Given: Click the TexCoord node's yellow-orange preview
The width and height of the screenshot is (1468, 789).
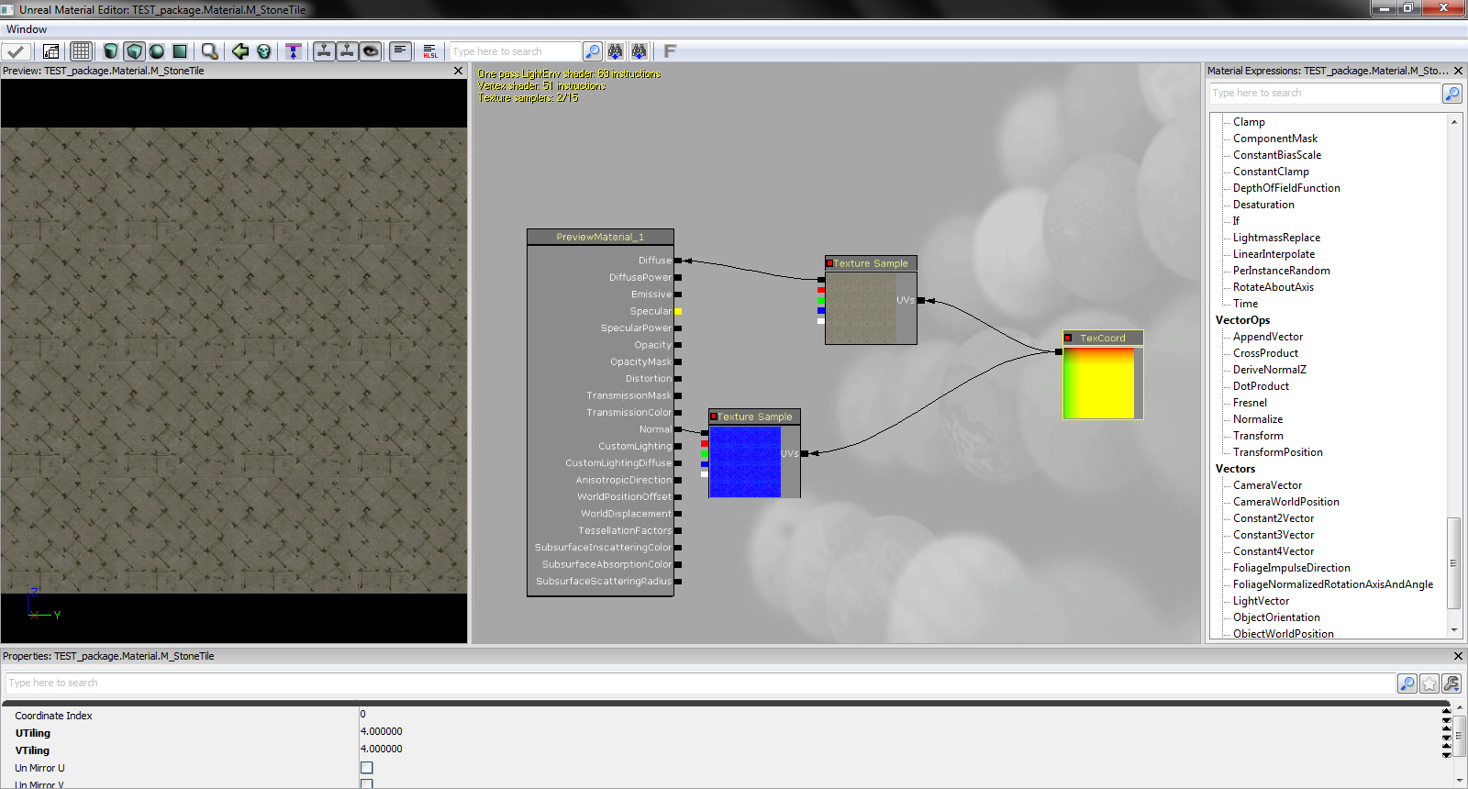Looking at the screenshot, I should tap(1098, 383).
